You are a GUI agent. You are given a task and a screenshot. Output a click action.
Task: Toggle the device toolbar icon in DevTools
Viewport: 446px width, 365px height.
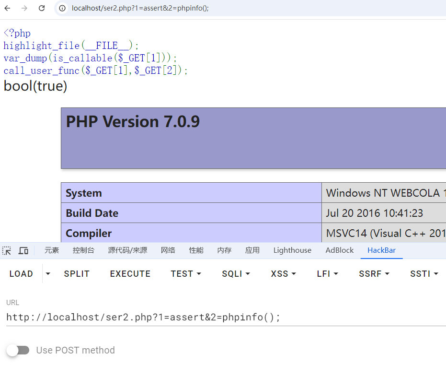tap(23, 250)
